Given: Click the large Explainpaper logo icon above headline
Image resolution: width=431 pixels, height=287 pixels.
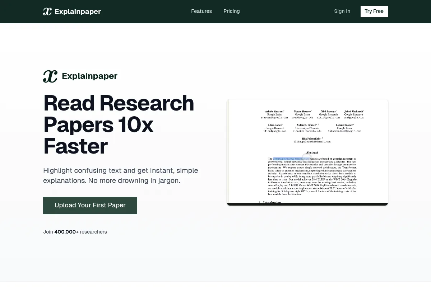Looking at the screenshot, I should point(50,76).
